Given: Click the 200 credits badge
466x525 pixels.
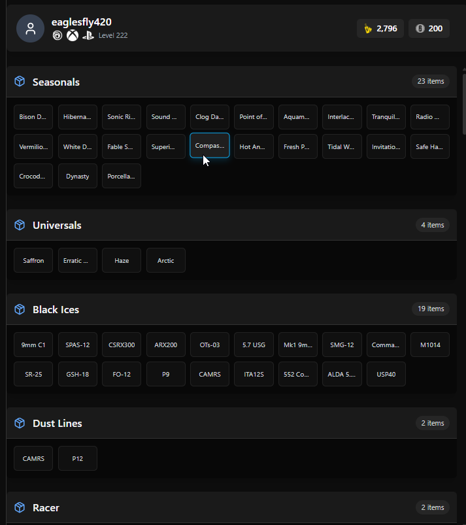Looking at the screenshot, I should click(429, 29).
